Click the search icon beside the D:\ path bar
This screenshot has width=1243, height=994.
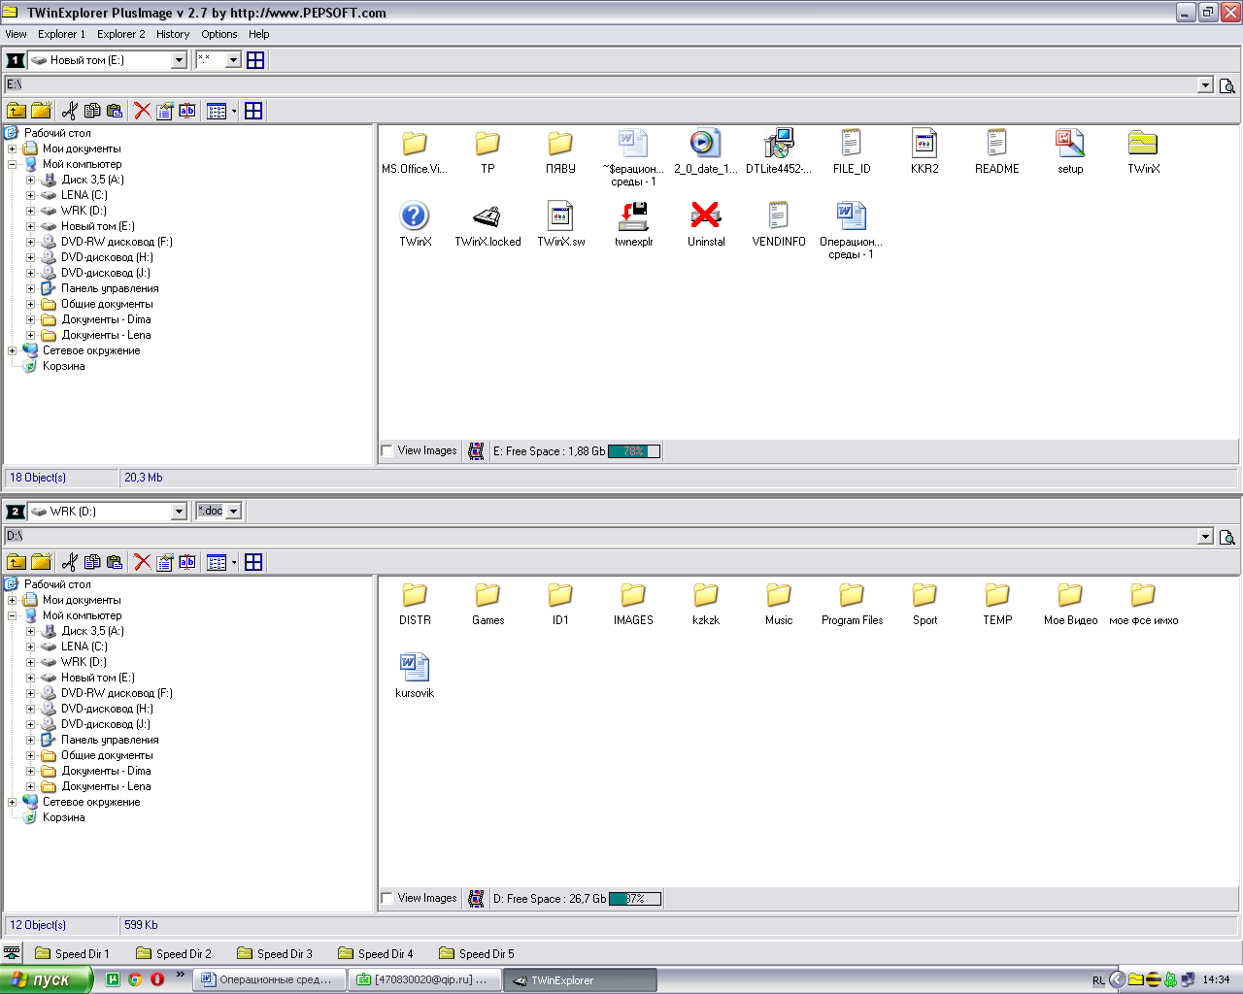1227,537
